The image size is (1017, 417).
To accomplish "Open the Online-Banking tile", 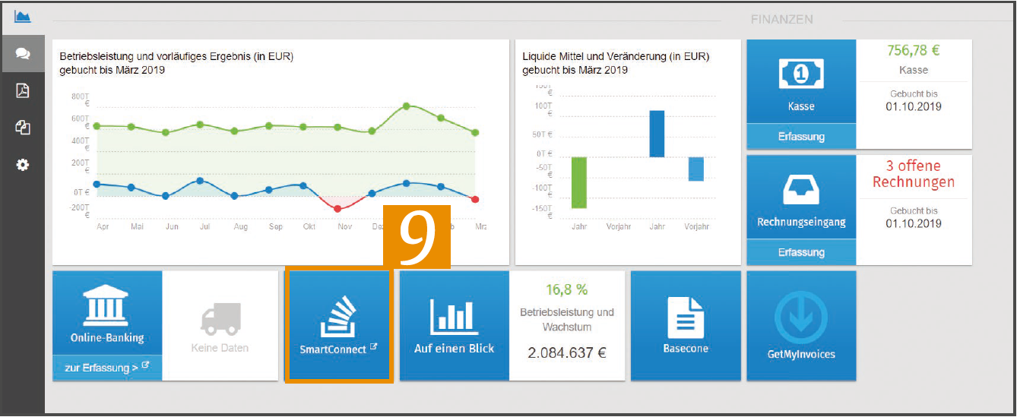I will (x=107, y=313).
